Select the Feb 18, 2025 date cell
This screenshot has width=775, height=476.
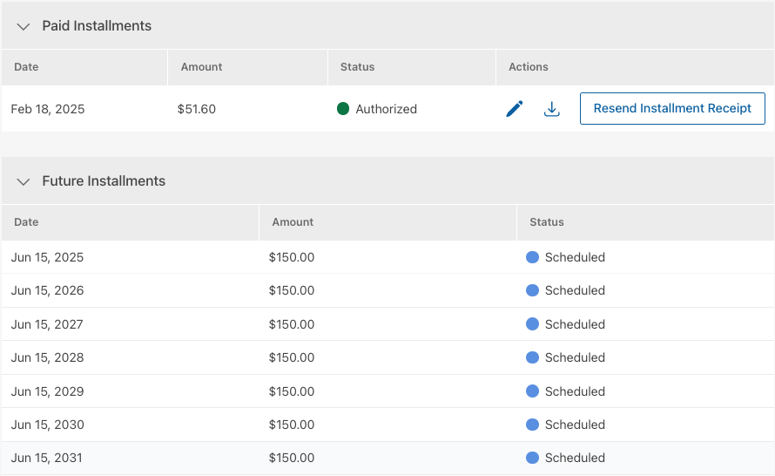coord(48,109)
